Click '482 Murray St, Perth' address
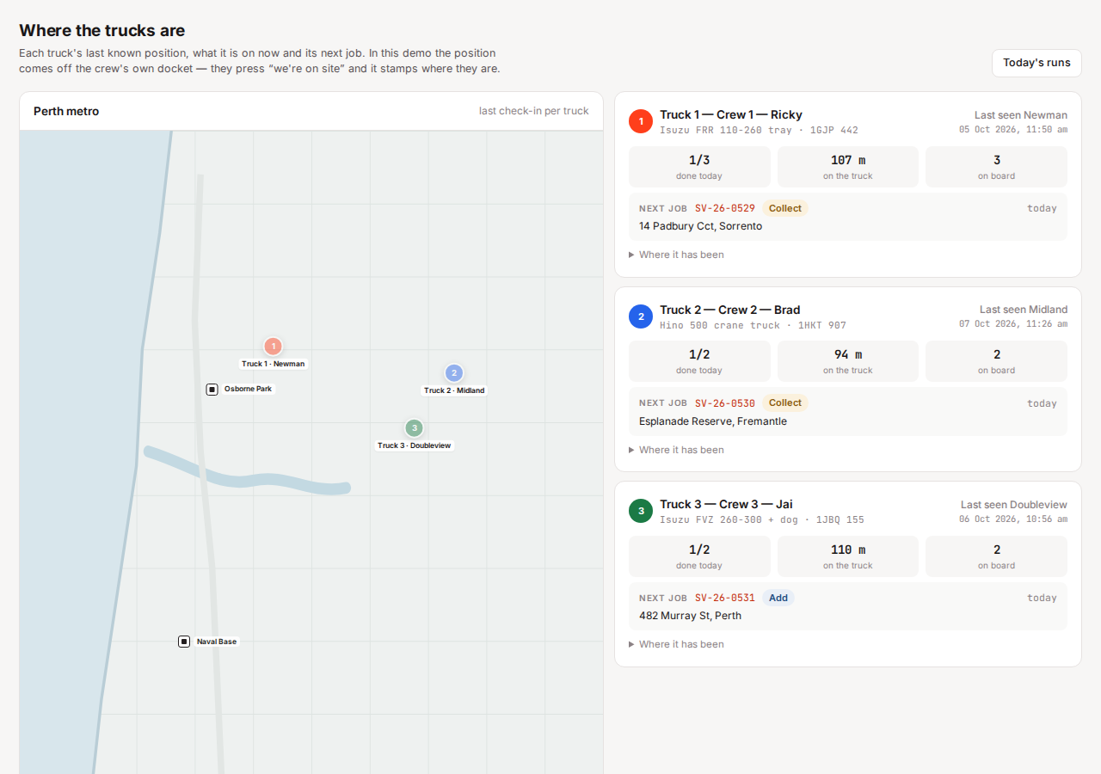1101x774 pixels. (x=690, y=616)
